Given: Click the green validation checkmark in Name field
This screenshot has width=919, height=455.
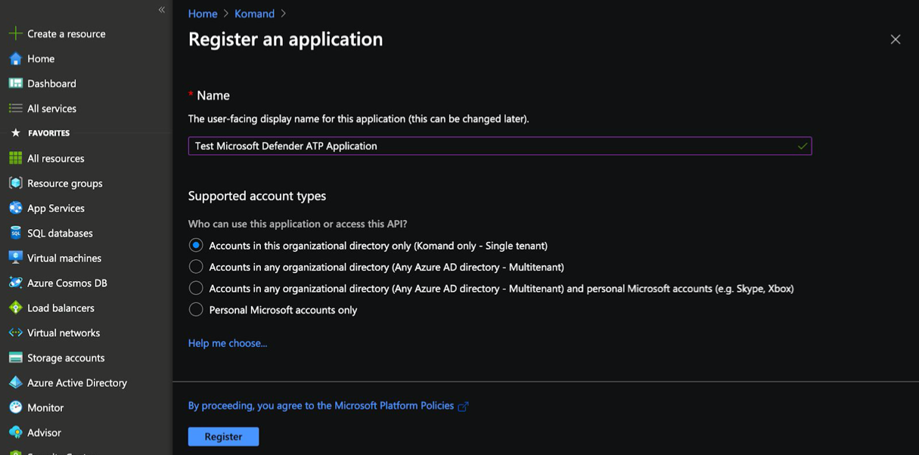Looking at the screenshot, I should pyautogui.click(x=802, y=146).
